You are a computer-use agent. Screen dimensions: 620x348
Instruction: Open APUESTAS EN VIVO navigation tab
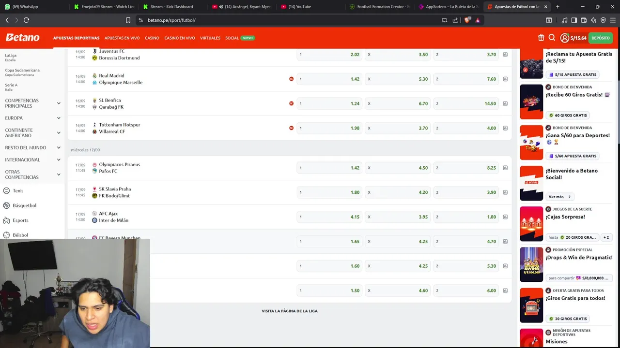(122, 38)
